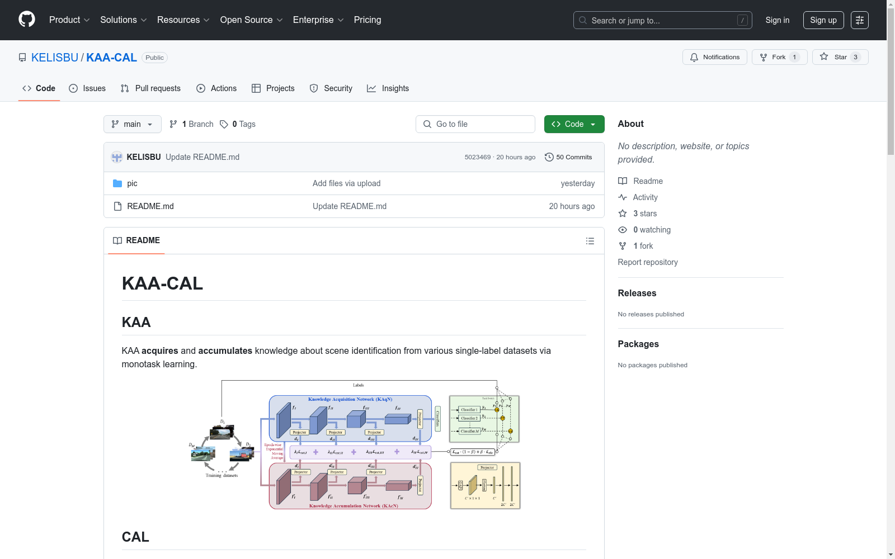
Task: Click the star count badge 3
Action: pyautogui.click(x=855, y=57)
